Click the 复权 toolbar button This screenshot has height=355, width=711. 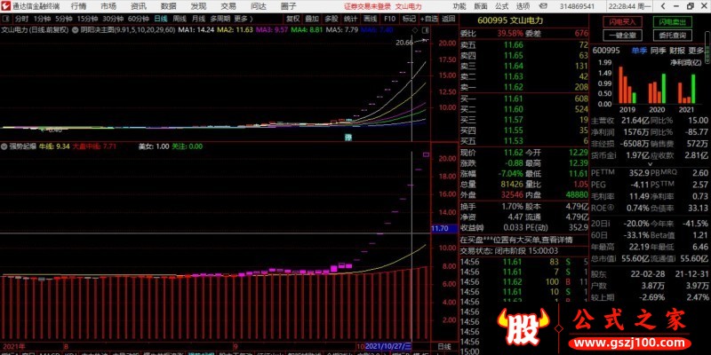(293, 19)
